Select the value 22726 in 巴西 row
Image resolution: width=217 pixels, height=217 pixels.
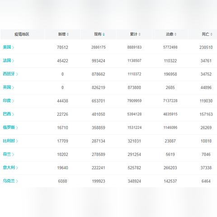pyautogui.click(x=62, y=114)
